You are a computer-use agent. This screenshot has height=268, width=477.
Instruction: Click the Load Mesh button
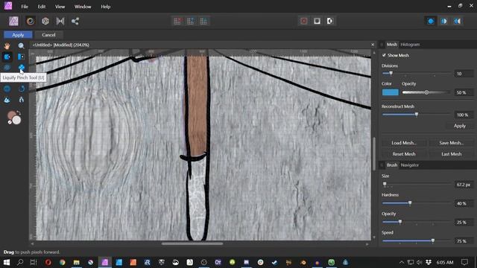[404, 143]
